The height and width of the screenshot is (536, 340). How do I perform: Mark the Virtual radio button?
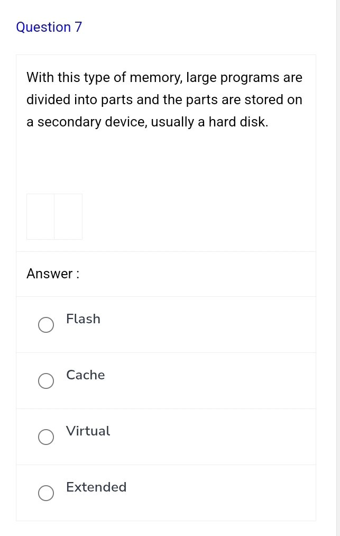pyautogui.click(x=45, y=437)
